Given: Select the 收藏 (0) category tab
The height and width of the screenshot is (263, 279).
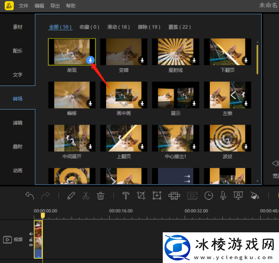Looking at the screenshot, I should (x=89, y=27).
